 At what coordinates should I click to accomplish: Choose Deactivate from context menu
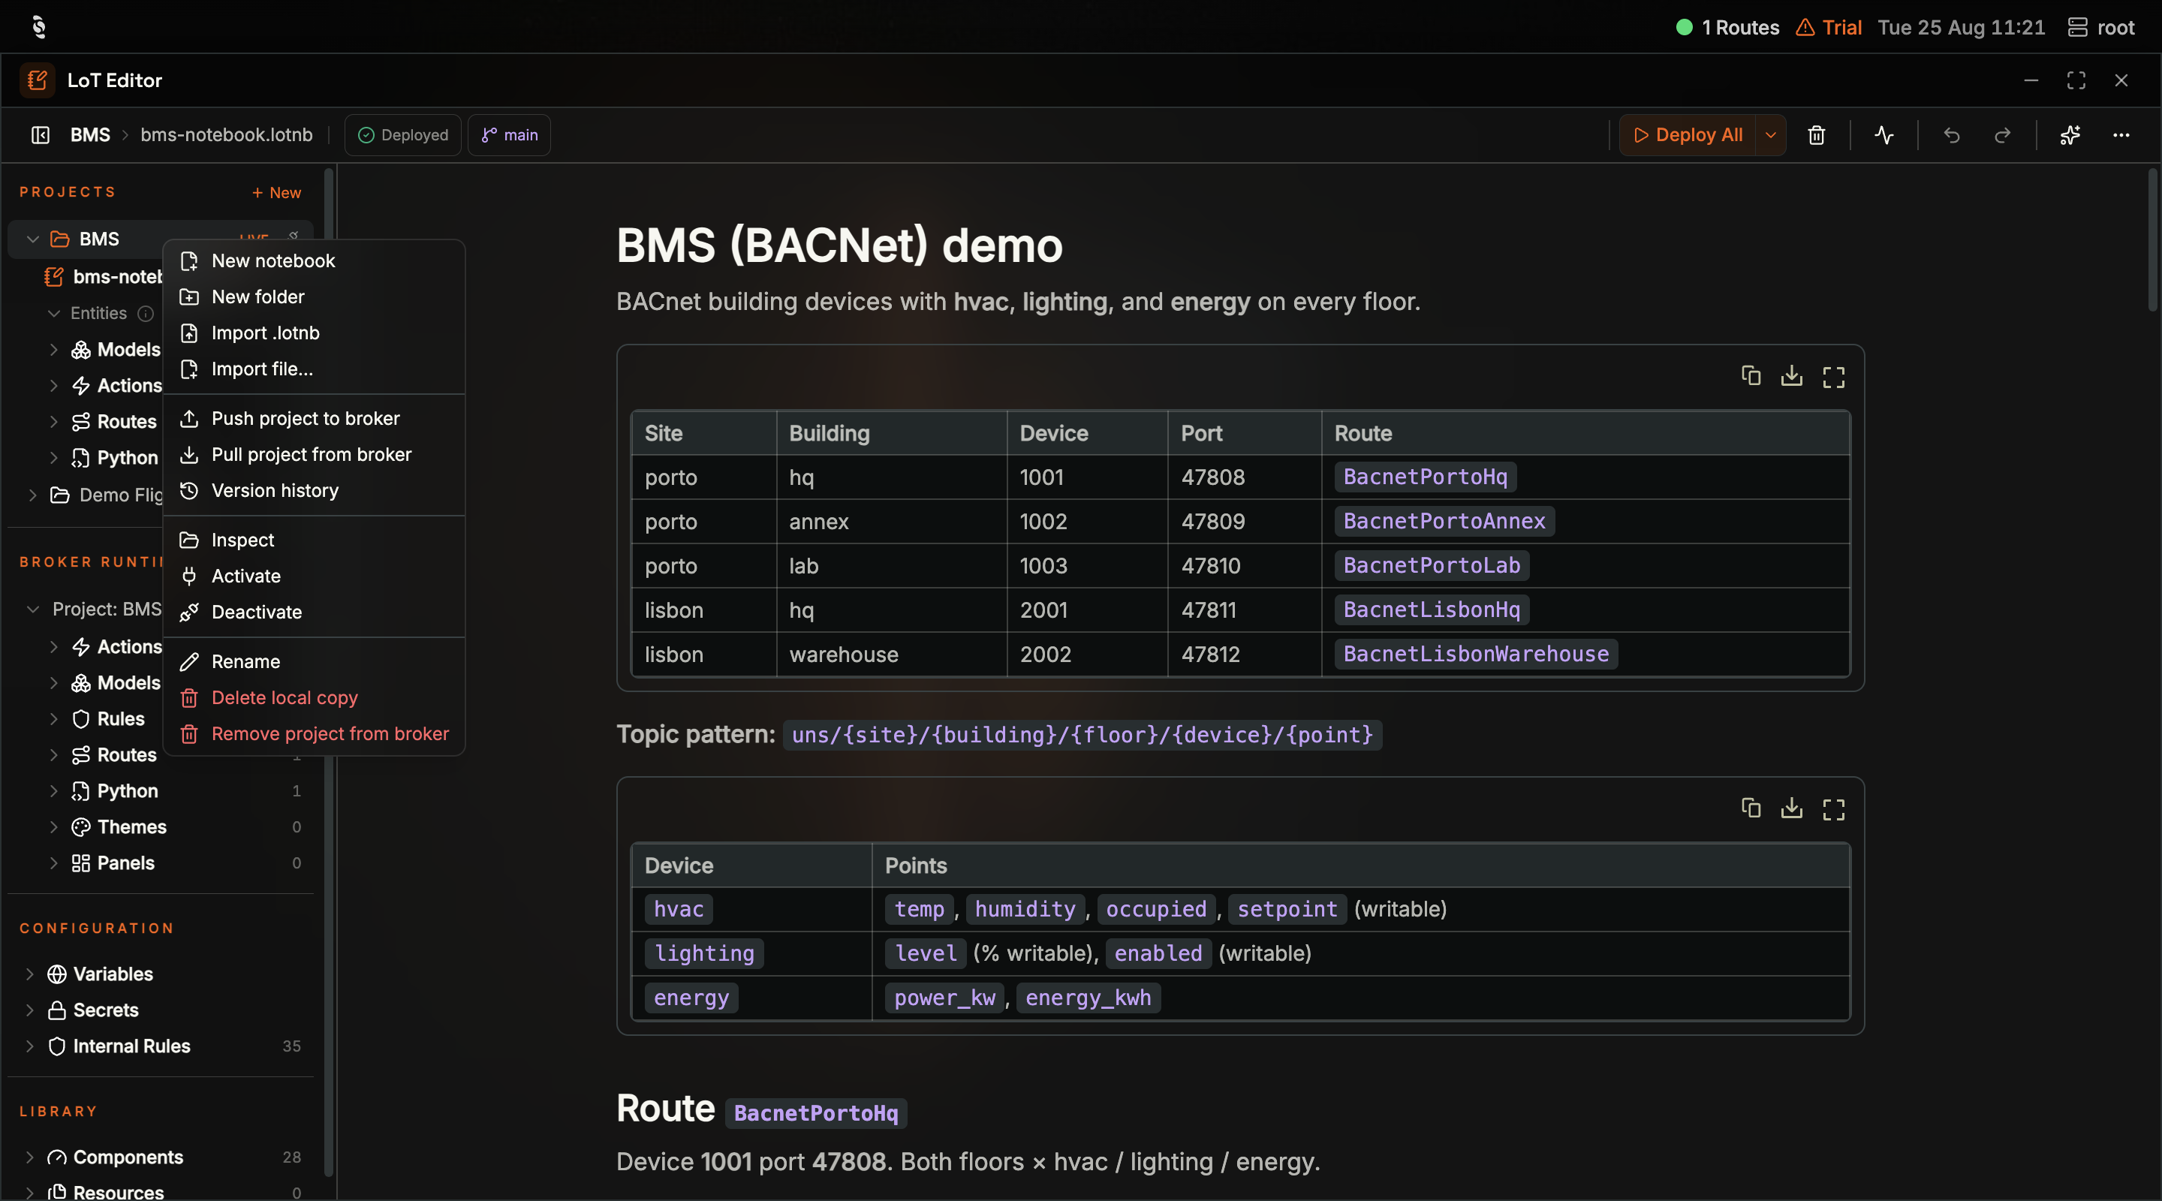(x=314, y=613)
